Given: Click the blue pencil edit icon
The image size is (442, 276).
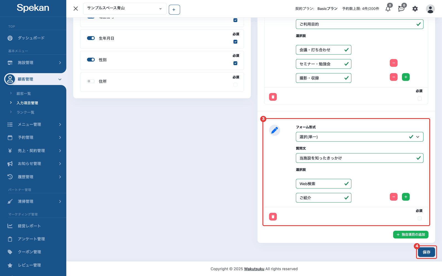Looking at the screenshot, I should click(275, 130).
